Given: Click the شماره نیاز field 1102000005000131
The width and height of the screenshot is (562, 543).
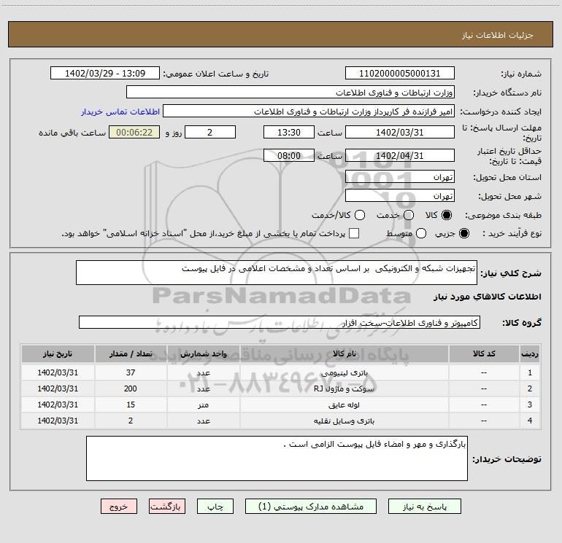Looking at the screenshot, I should click(400, 74).
